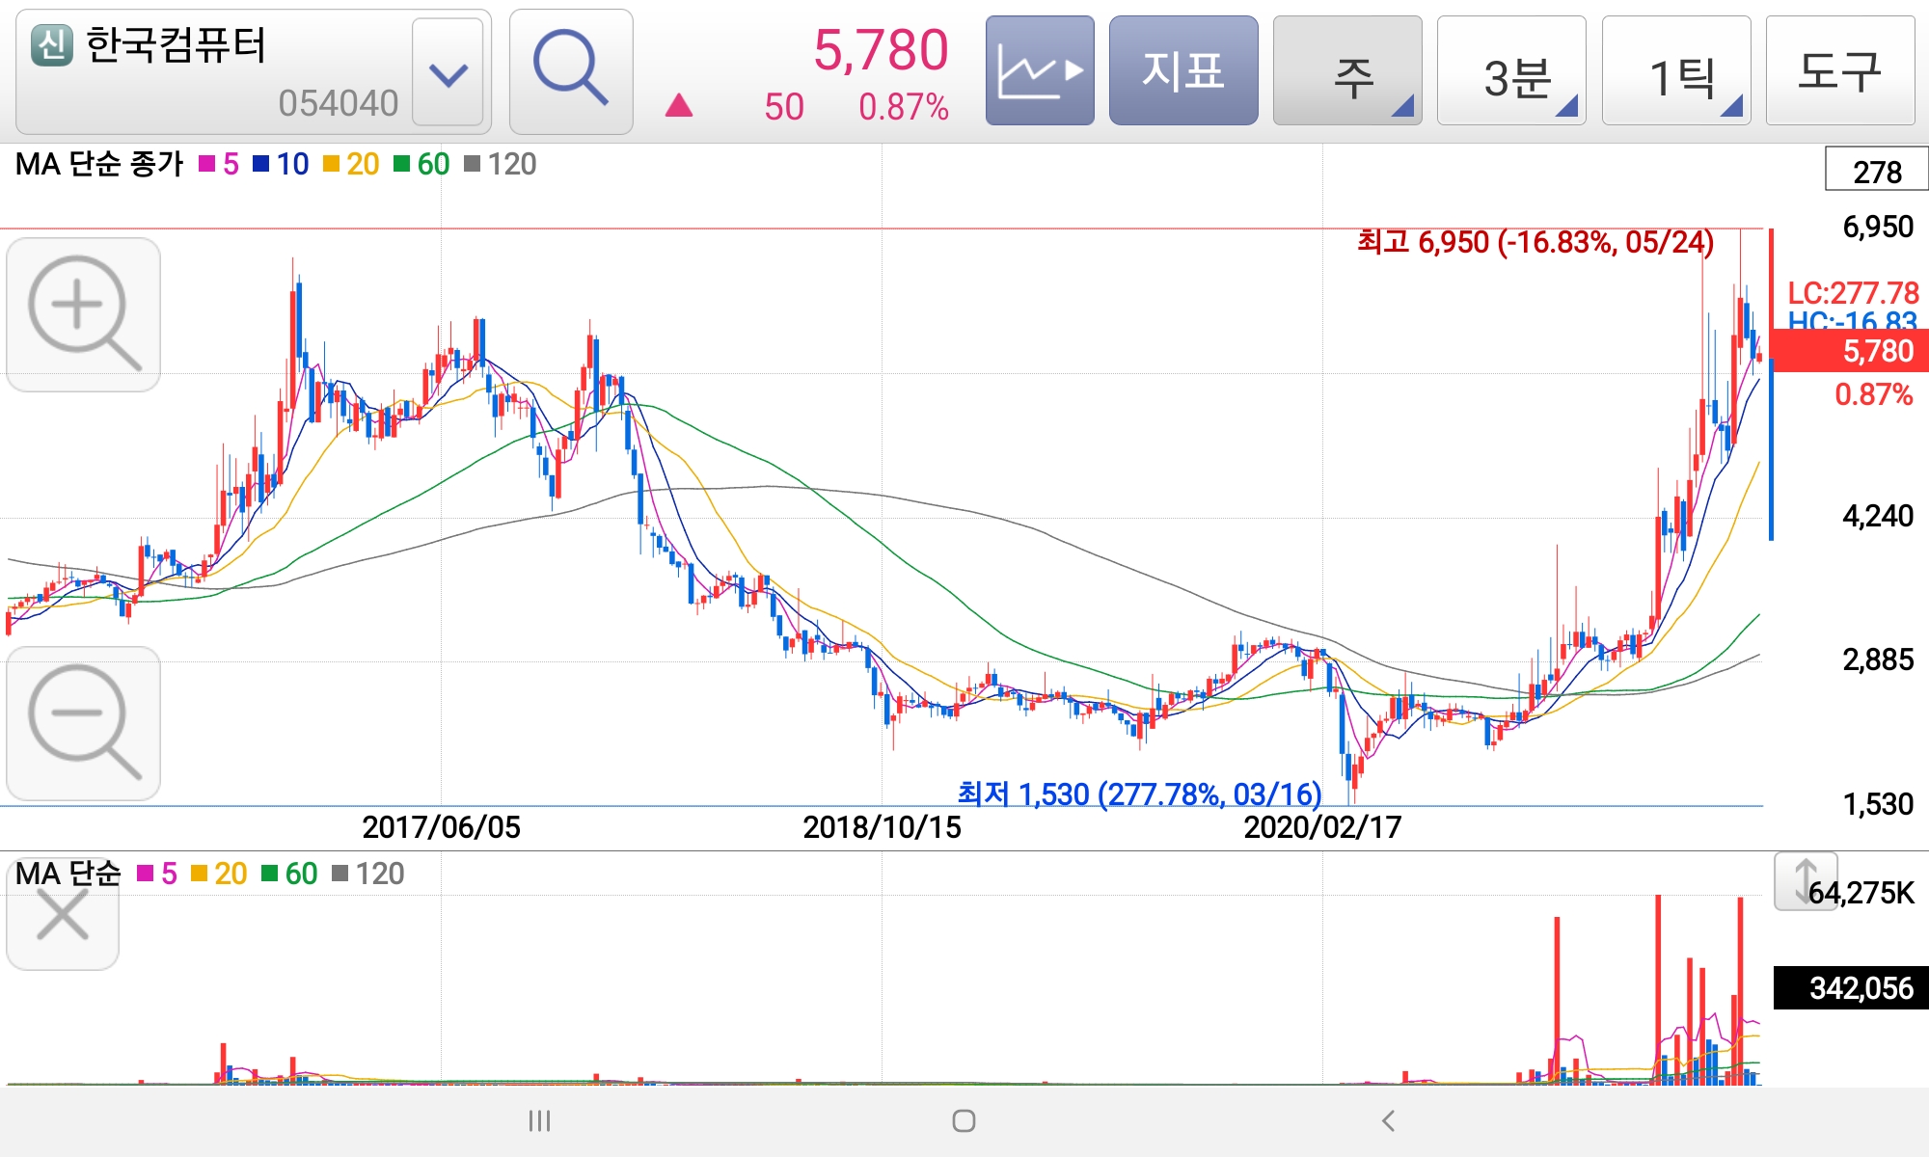
Task: Tap the Android back arrow
Action: (x=1388, y=1120)
